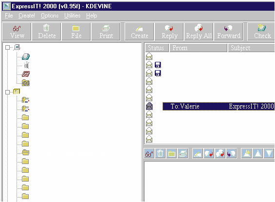Viewport: 275px width, 202px height.
Task: Click the Subject column header
Action: (251, 48)
